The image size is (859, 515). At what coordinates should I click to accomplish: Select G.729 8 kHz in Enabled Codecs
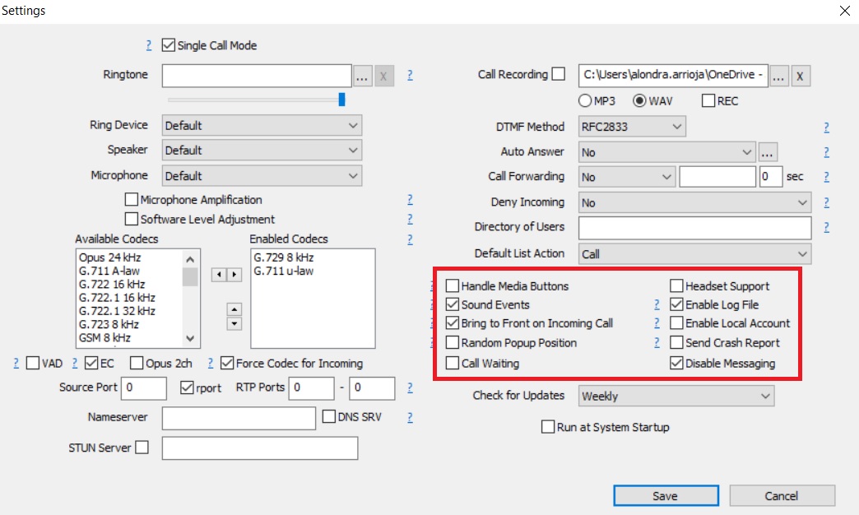pyautogui.click(x=284, y=257)
